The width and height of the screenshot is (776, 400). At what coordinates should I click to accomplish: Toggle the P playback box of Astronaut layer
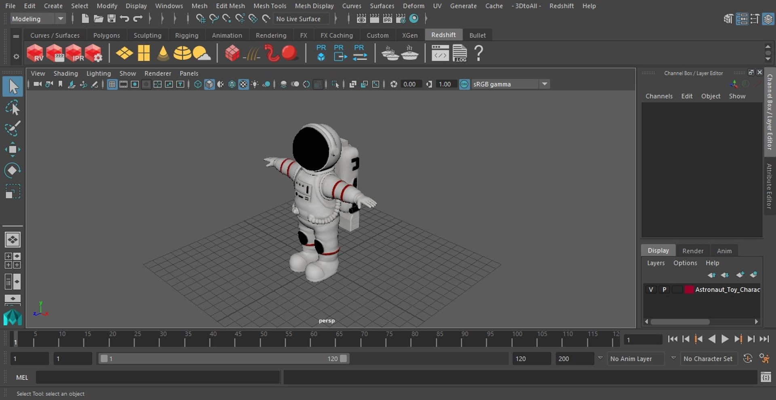point(664,289)
